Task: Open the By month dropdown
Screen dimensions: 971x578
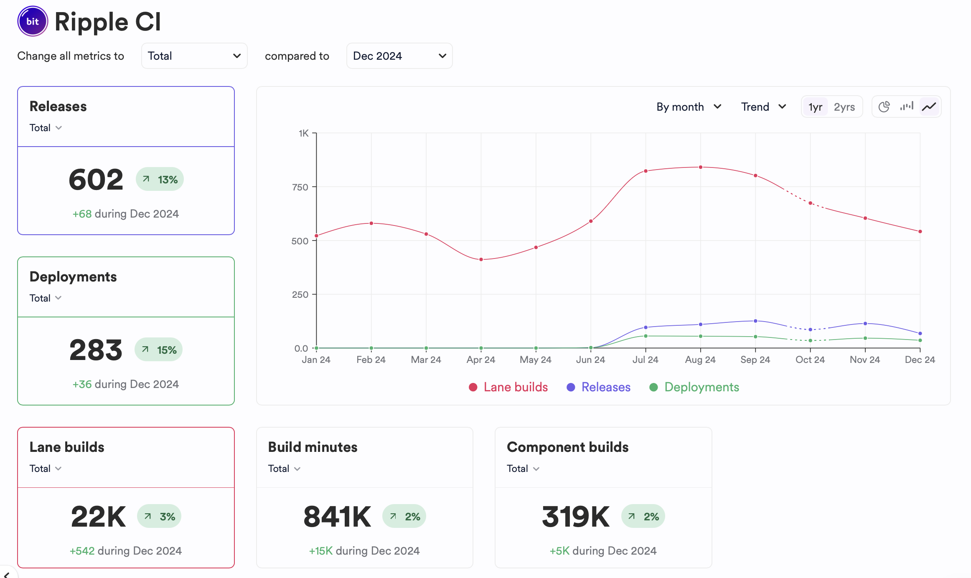Action: [x=689, y=107]
